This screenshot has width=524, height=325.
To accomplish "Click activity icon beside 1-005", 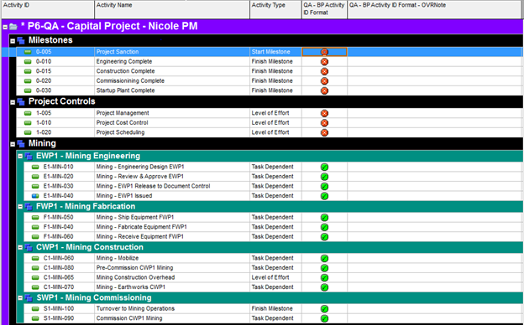I will [x=28, y=113].
